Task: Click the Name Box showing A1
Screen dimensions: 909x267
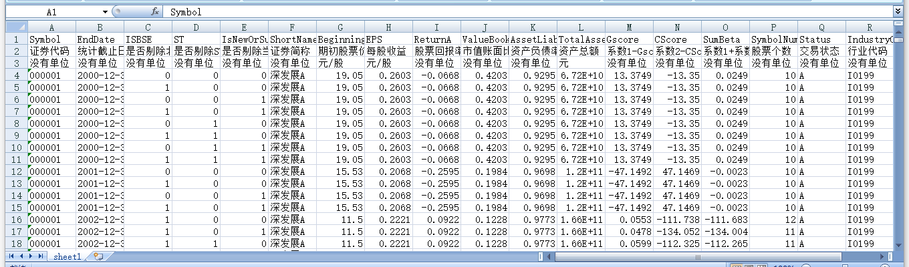Action: click(53, 12)
